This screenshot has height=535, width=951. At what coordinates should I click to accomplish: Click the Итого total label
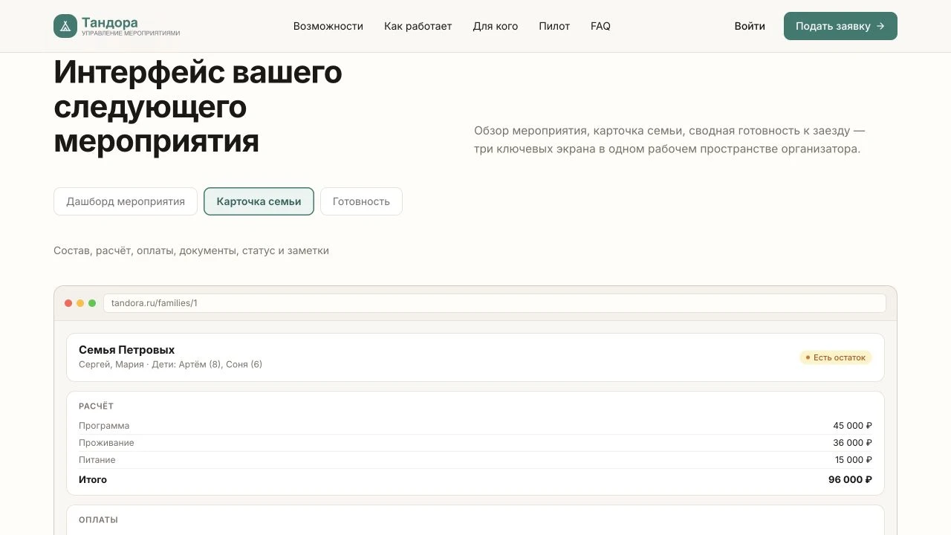coord(93,480)
